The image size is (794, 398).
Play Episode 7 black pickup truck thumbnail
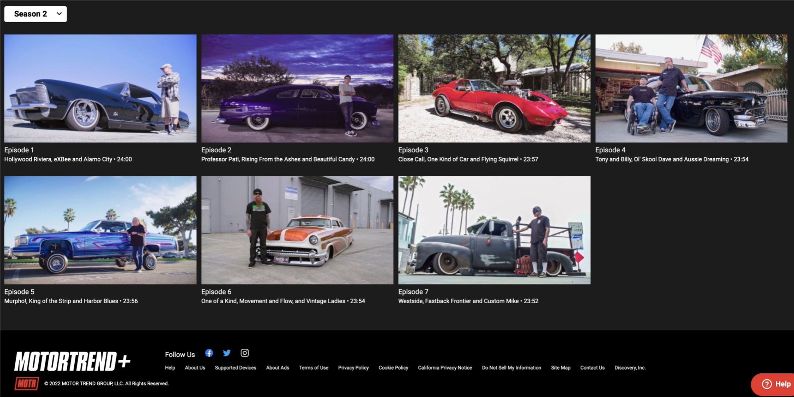point(494,230)
